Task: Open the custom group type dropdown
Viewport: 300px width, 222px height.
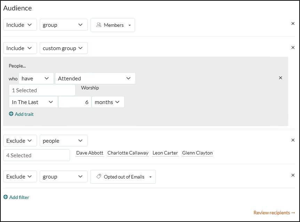Action: pos(63,48)
